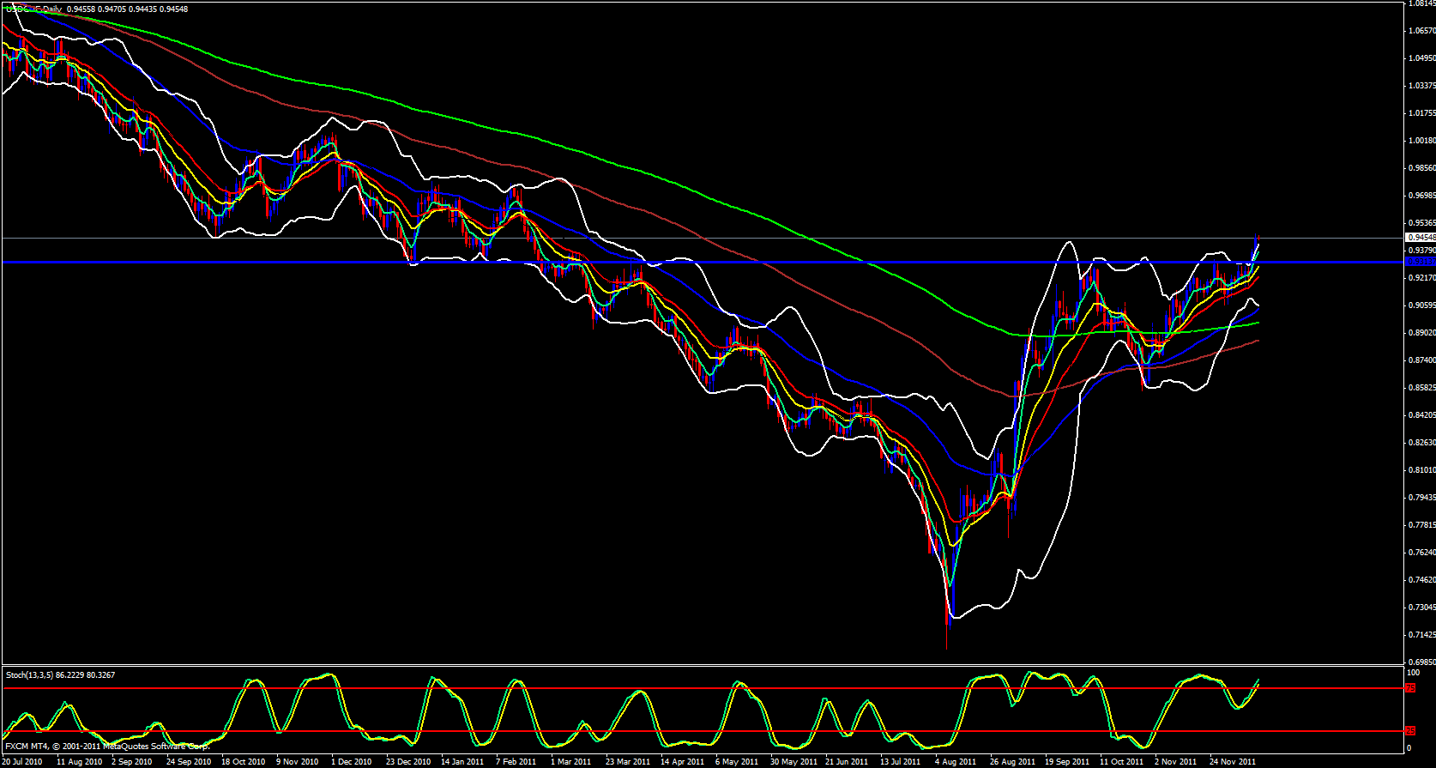Click the 13 Jul 2011 date label

click(900, 761)
